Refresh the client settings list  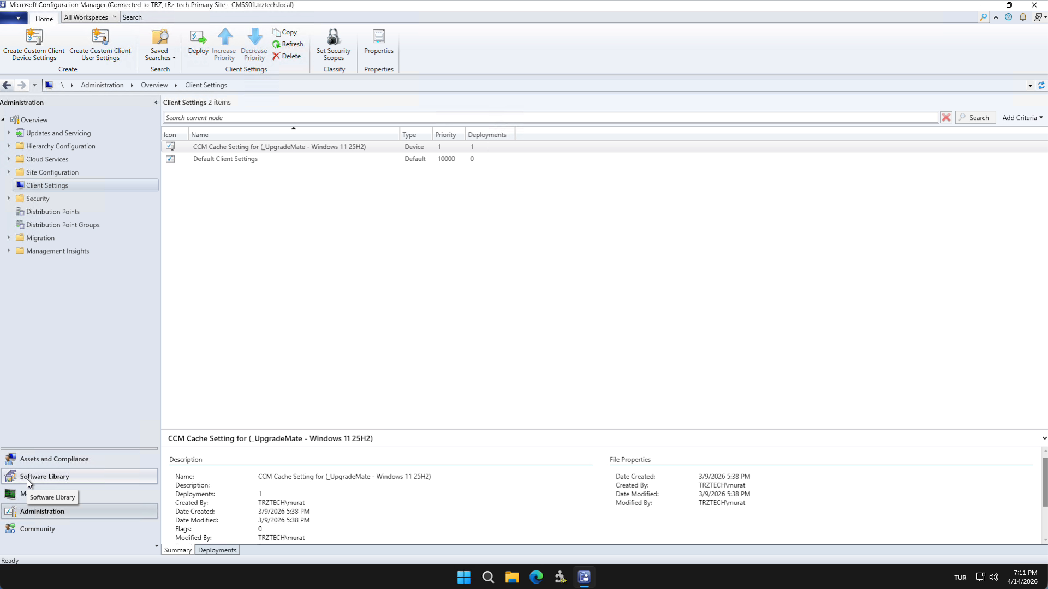(288, 44)
